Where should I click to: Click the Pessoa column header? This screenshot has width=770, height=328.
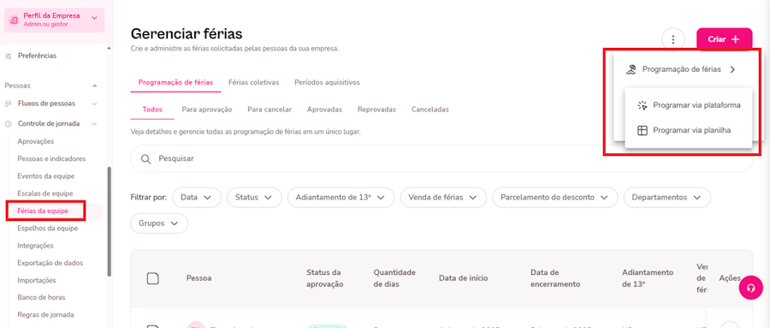[198, 278]
